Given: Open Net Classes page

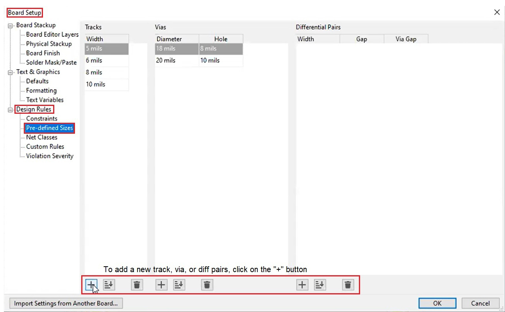Looking at the screenshot, I should [41, 137].
